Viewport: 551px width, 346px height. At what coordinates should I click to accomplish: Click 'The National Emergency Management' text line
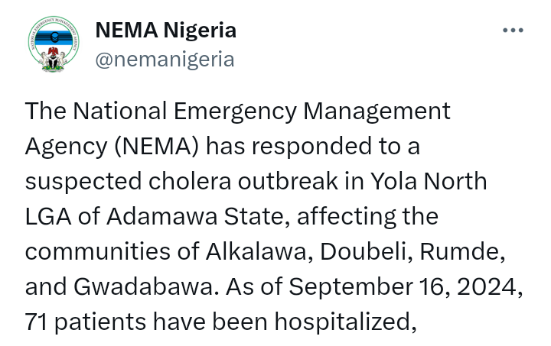237,111
